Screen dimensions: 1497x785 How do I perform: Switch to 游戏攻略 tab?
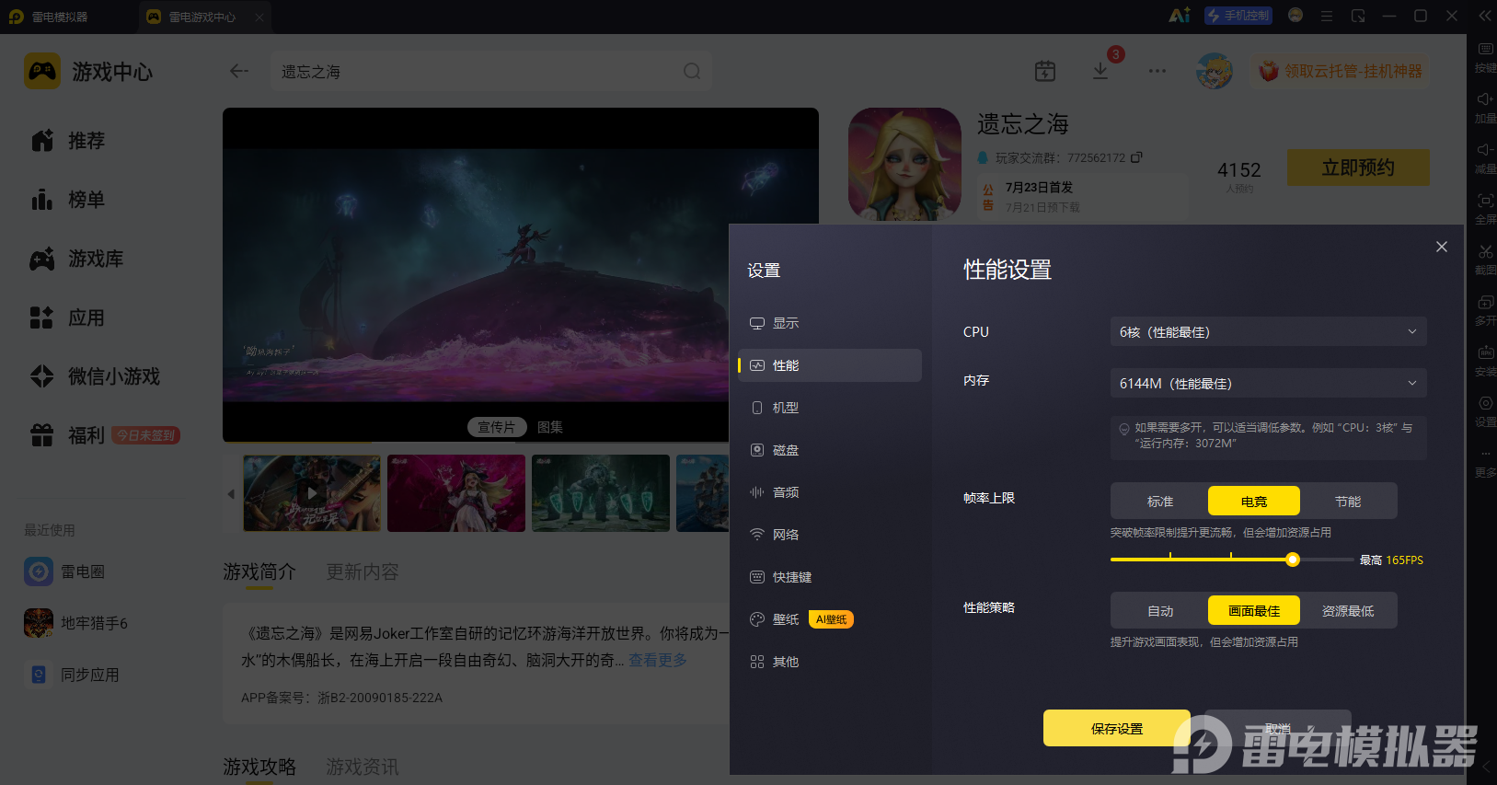click(259, 767)
